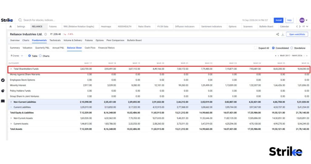Open the Annual P&L sub-tab
The image size is (311, 164).
(x=58, y=48)
